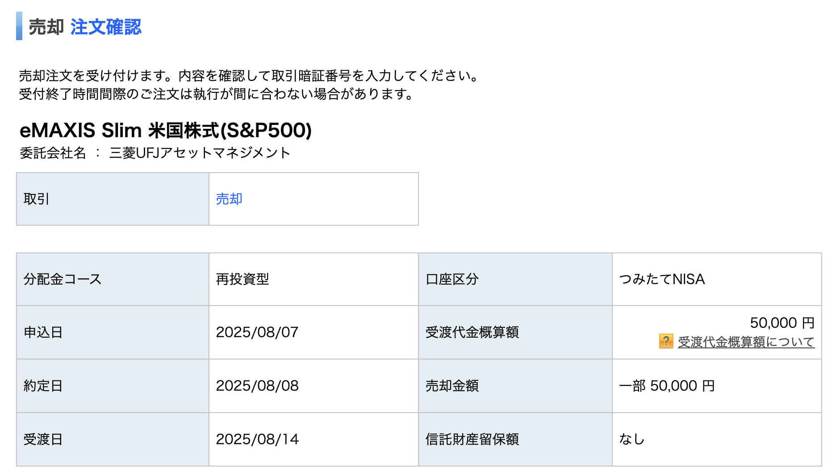Click the 受渡代金概算額 label cell
The image size is (840, 471).
pos(515,332)
